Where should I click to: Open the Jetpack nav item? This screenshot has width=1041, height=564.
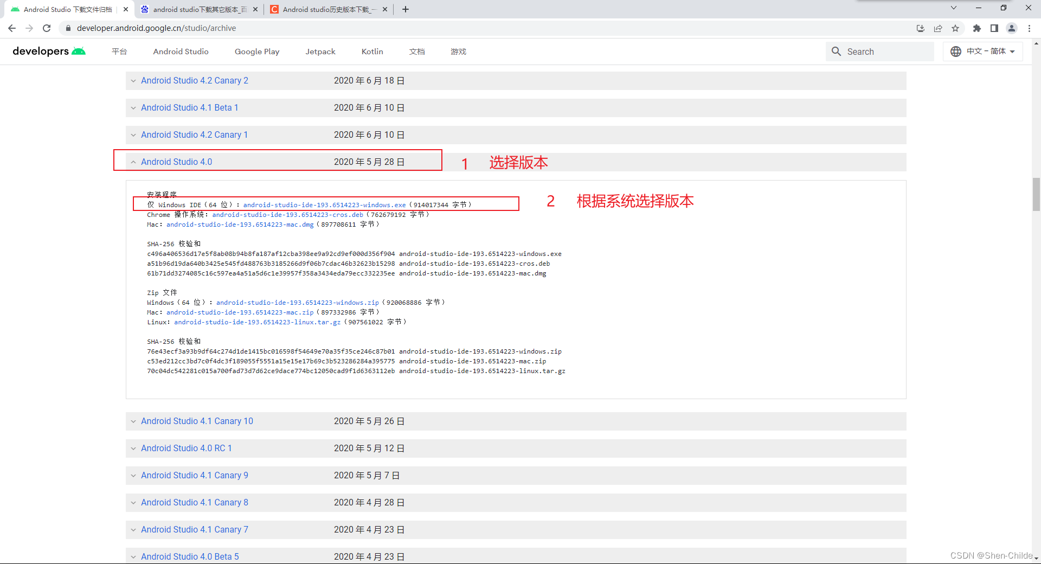tap(320, 52)
